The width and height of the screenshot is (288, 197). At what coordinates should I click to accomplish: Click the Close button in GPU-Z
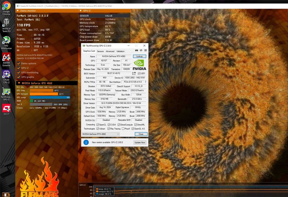[141, 134]
